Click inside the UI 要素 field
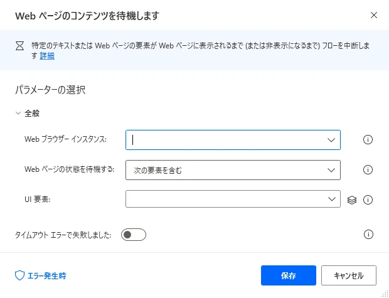The image size is (389, 298). pos(226,200)
